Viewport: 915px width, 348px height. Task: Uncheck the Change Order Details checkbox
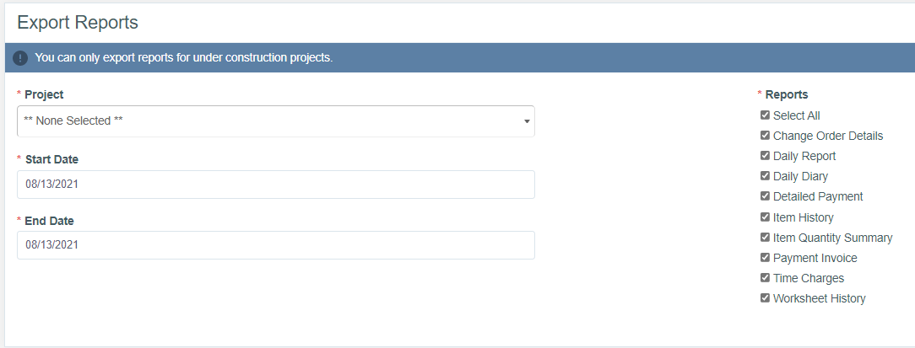[x=765, y=136]
